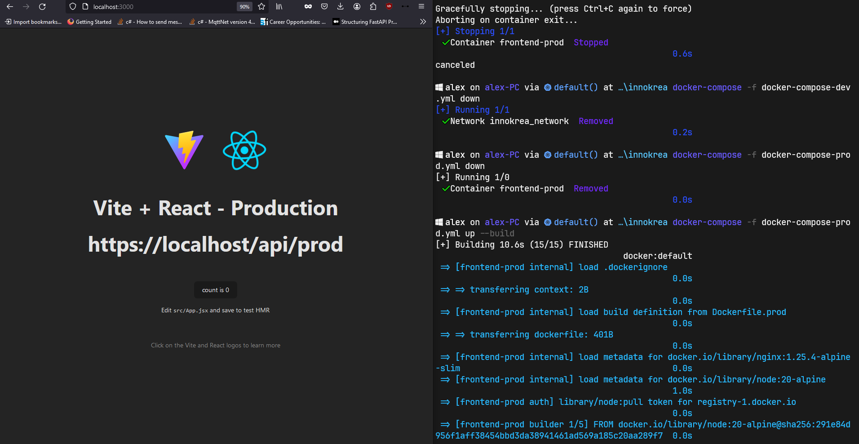Go back to the previous page
859x444 pixels.
10,7
